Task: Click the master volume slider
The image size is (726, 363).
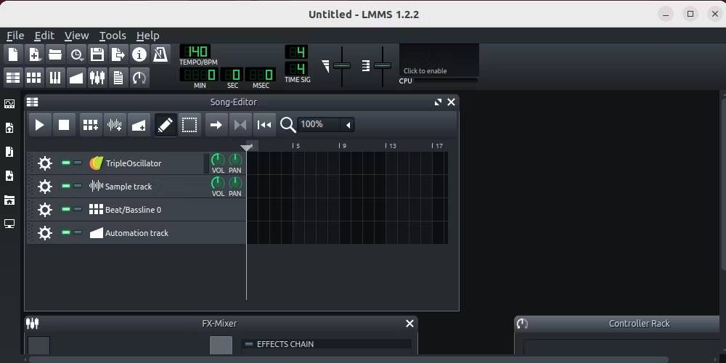Action: (x=342, y=65)
